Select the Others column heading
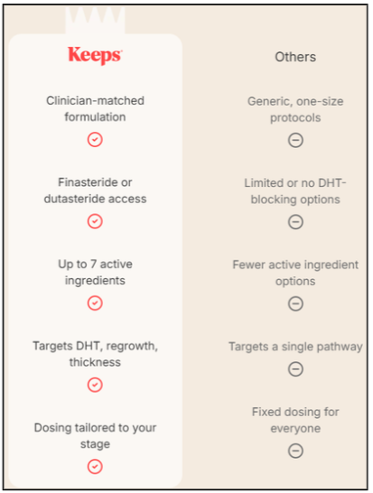Viewport: 373px width, 493px height. click(295, 57)
